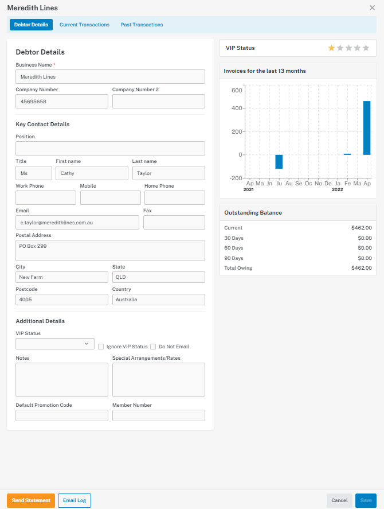Open the Current Transactions tab

84,25
